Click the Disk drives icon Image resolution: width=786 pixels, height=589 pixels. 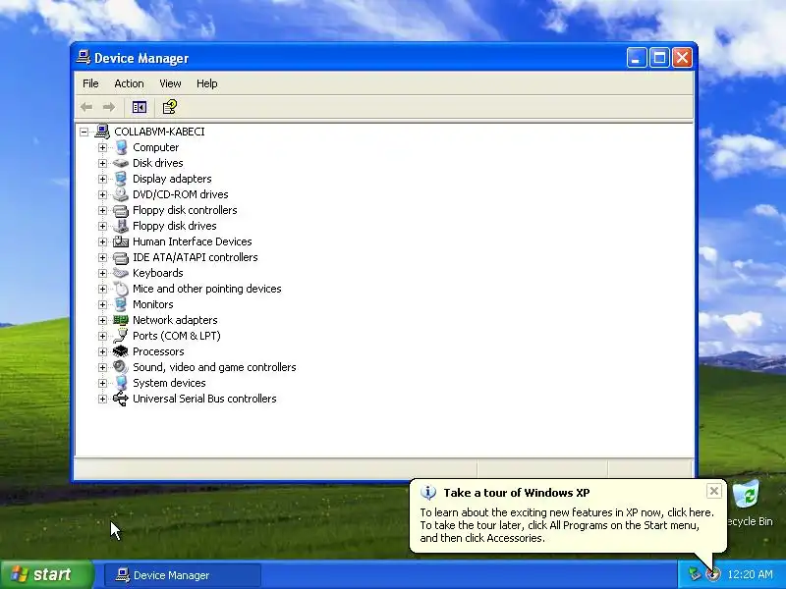121,163
